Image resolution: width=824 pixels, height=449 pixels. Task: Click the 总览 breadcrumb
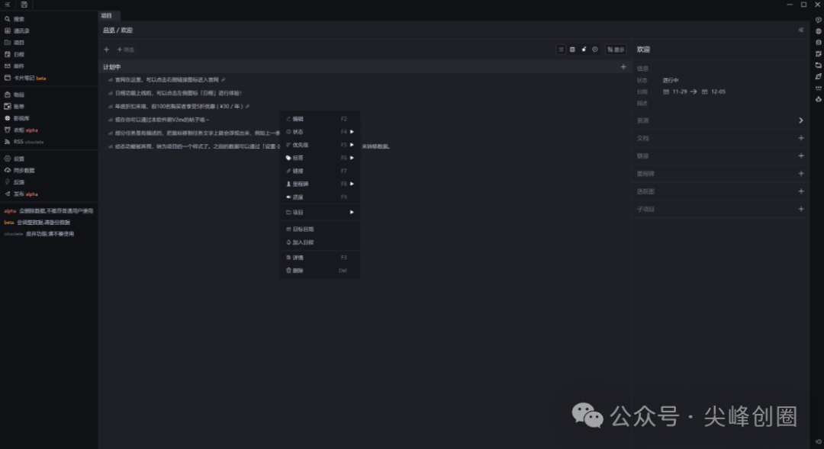click(x=109, y=30)
